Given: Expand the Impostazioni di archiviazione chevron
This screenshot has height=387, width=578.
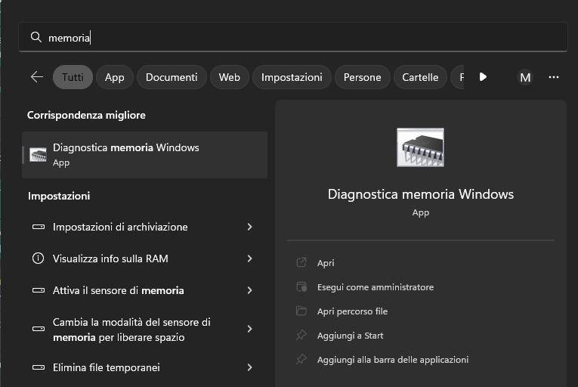Looking at the screenshot, I should (x=249, y=227).
